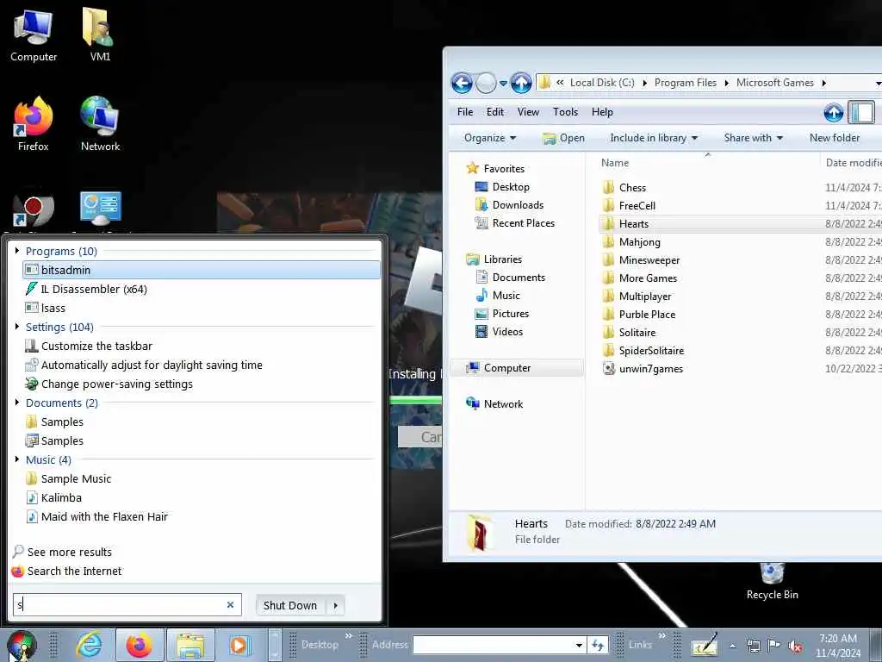882x662 pixels.
Task: Select bitsadmin in program results
Action: tap(202, 270)
